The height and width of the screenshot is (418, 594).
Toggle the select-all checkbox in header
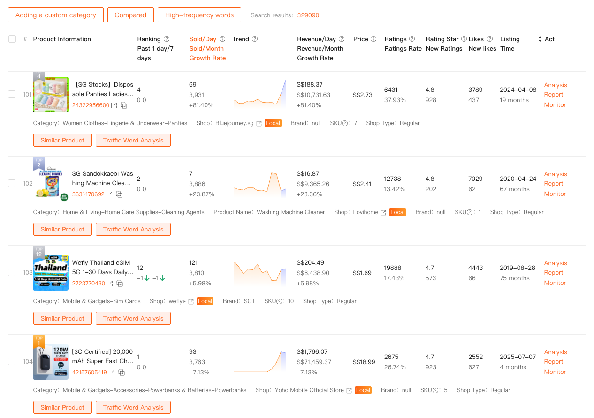click(12, 39)
